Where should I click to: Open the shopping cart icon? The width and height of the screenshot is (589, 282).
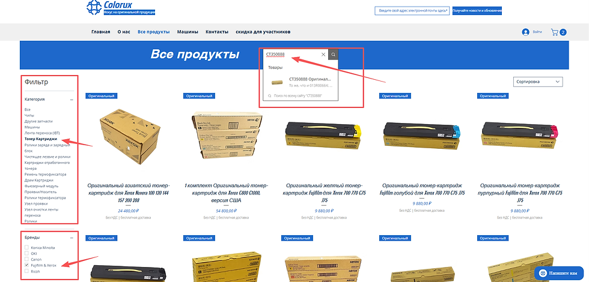coord(554,32)
